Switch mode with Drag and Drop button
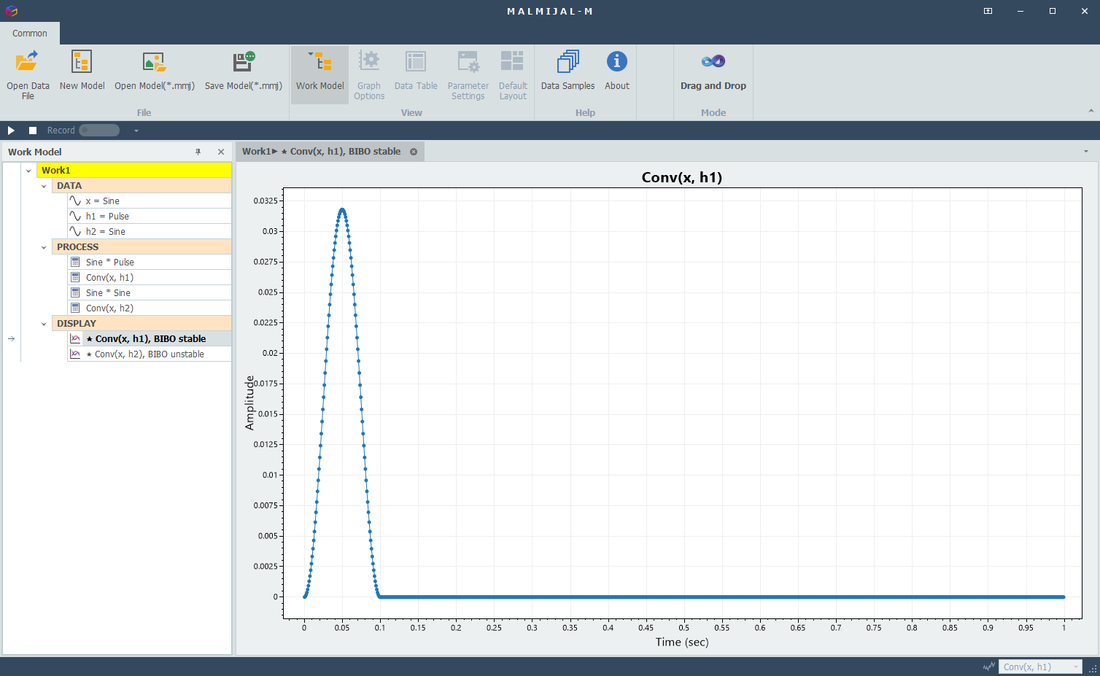Image resolution: width=1100 pixels, height=676 pixels. [x=713, y=71]
